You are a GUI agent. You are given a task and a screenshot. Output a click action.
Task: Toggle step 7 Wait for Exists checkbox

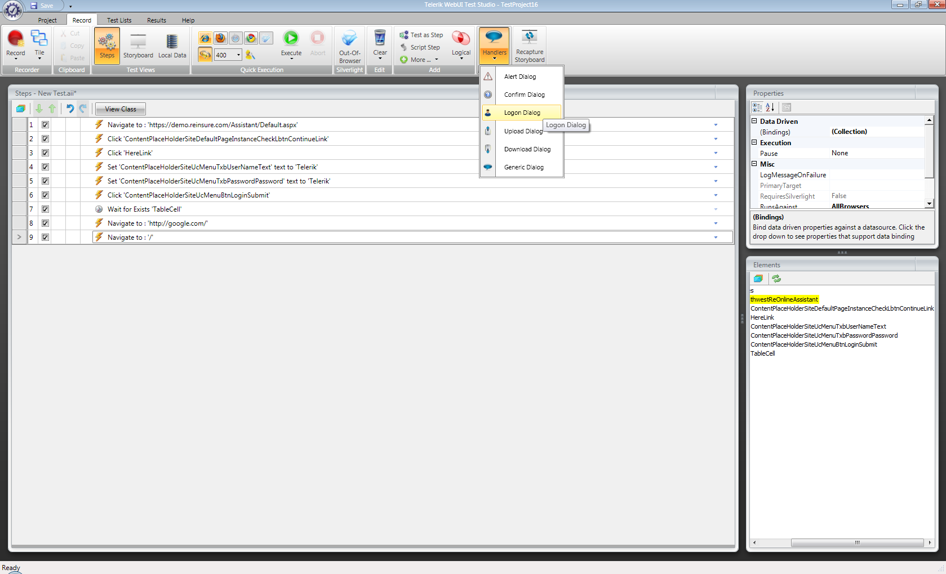[45, 209]
